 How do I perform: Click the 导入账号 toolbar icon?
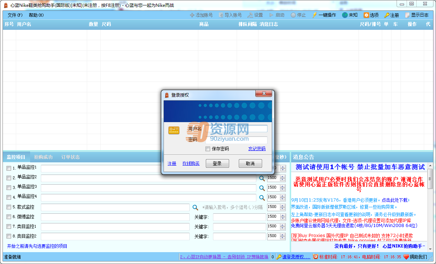(221, 15)
